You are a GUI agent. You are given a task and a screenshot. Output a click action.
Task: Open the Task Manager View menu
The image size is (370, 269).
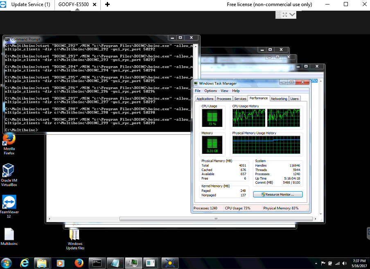[x=224, y=91]
